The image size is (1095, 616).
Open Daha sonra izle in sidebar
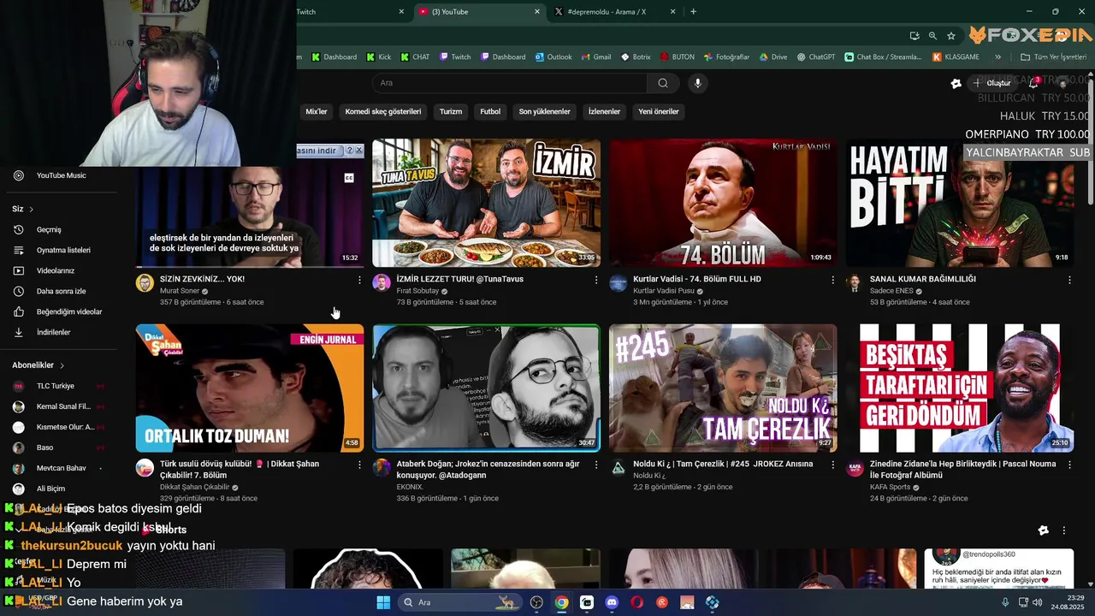pos(60,291)
